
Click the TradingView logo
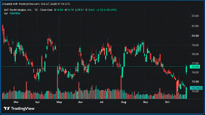(19, 108)
